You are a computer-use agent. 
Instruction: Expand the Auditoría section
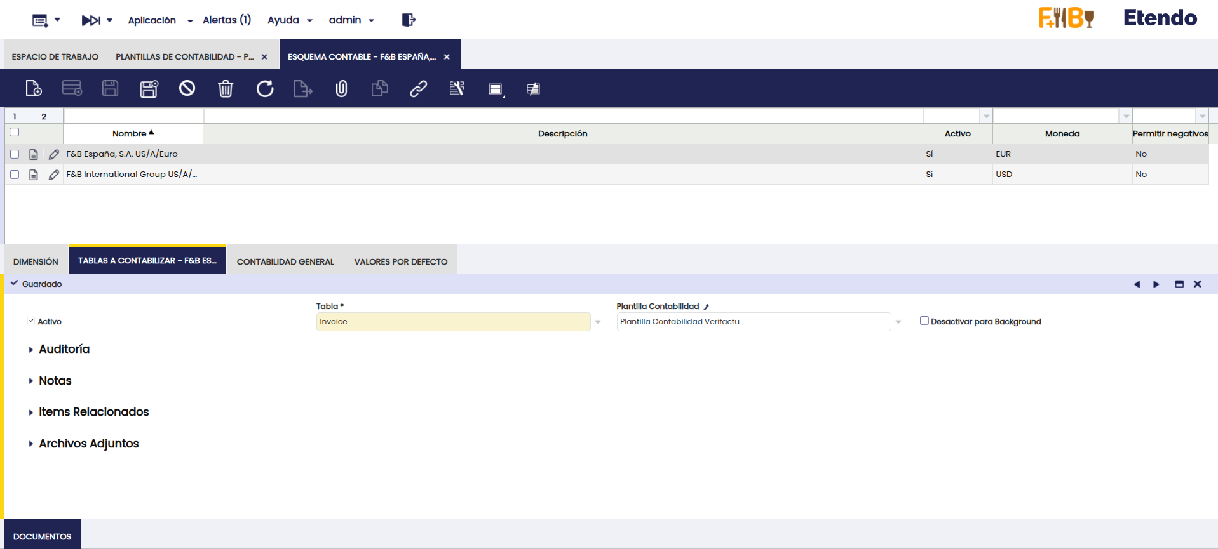(x=64, y=349)
